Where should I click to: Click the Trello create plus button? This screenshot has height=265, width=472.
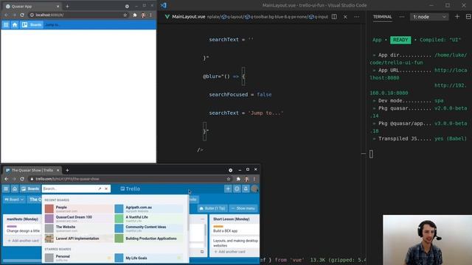[x=228, y=188]
